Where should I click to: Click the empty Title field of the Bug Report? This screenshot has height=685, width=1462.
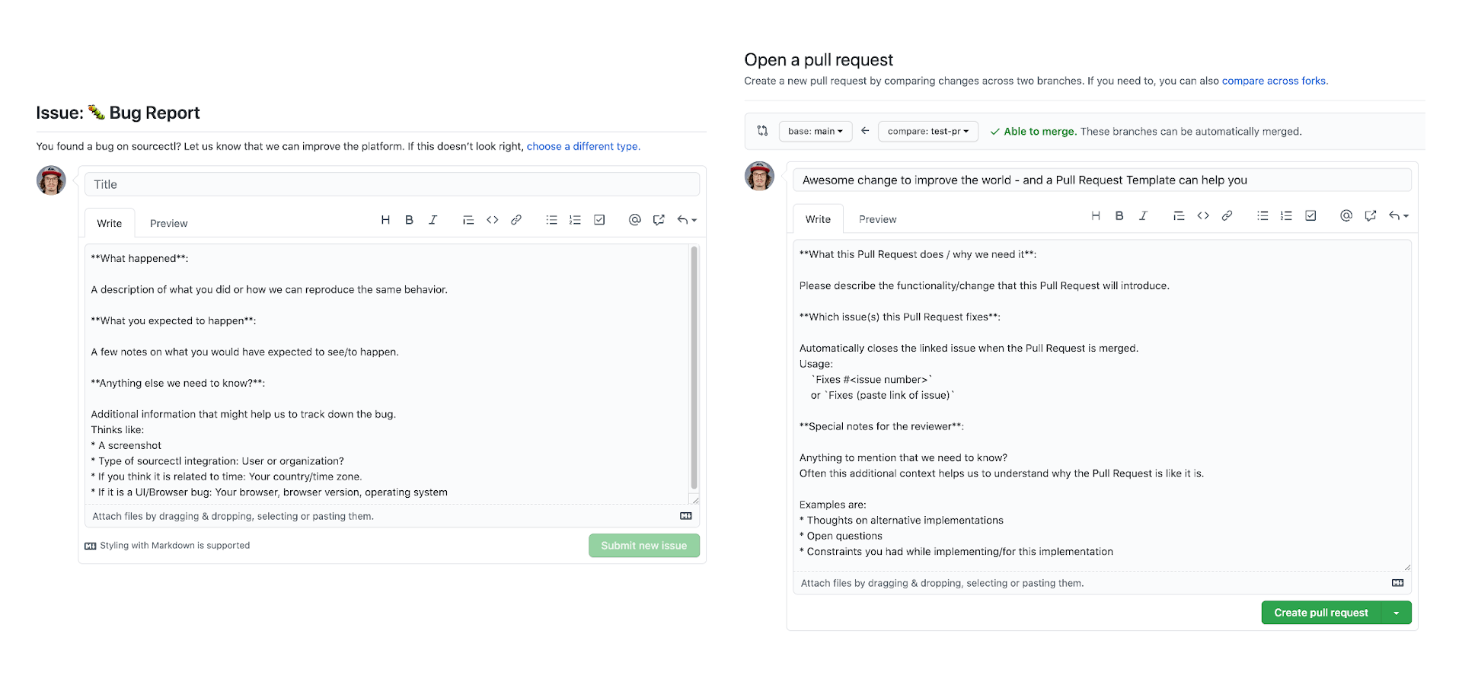point(391,183)
